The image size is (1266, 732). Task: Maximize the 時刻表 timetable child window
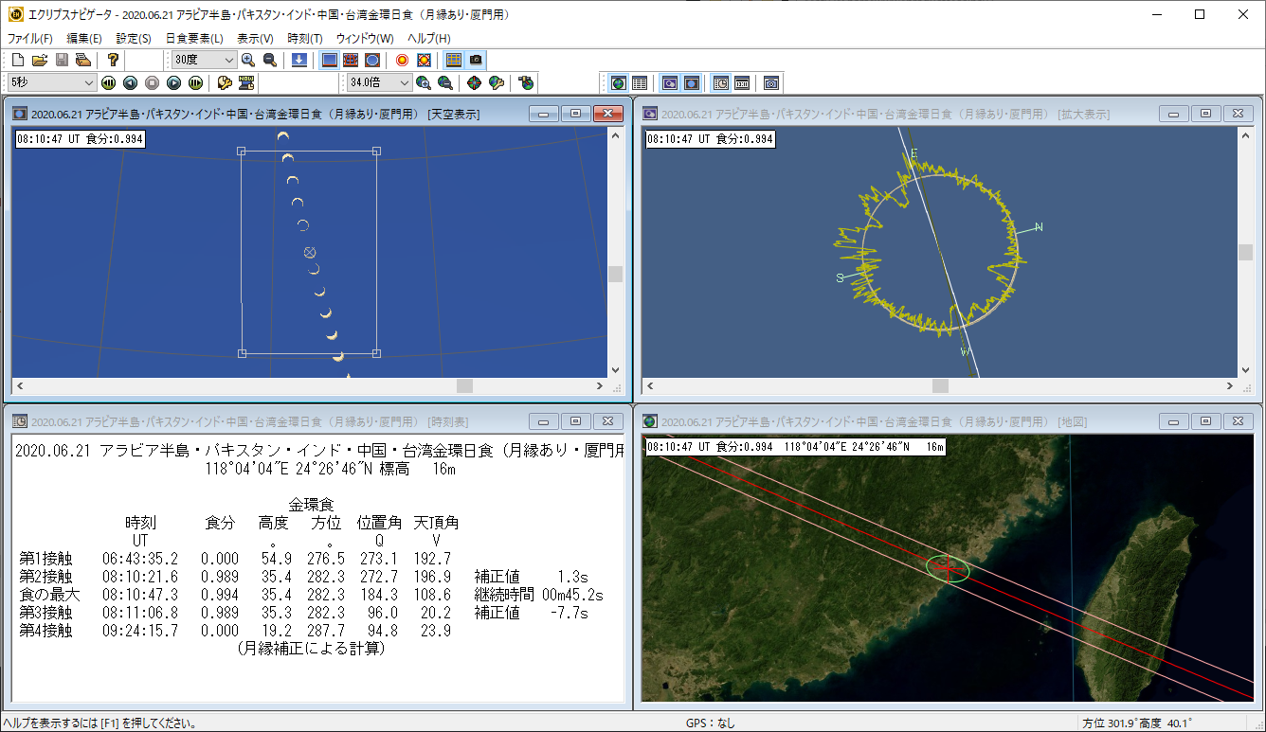click(x=575, y=421)
